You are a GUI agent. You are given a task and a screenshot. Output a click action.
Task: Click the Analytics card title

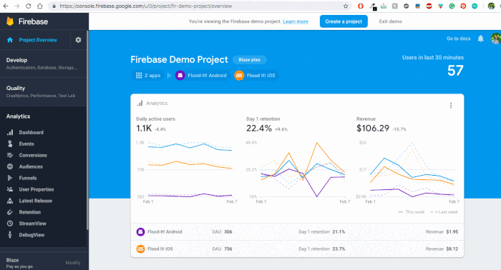coord(157,104)
